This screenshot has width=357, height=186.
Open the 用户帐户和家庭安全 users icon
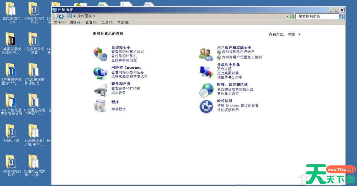206,54
